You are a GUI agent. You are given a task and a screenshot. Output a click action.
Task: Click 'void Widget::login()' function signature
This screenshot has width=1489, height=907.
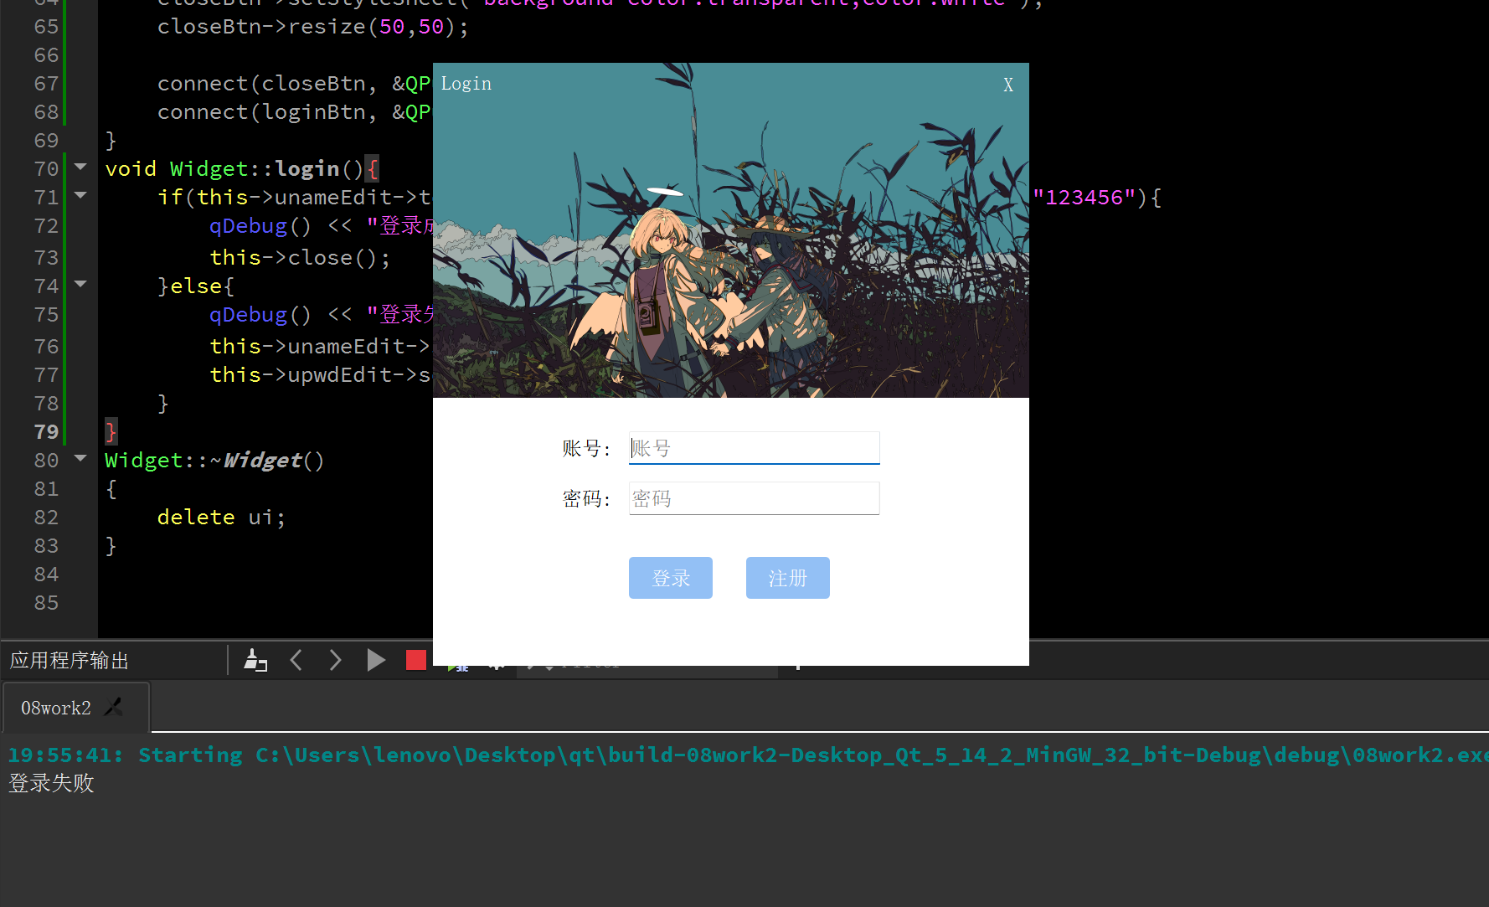(x=234, y=169)
